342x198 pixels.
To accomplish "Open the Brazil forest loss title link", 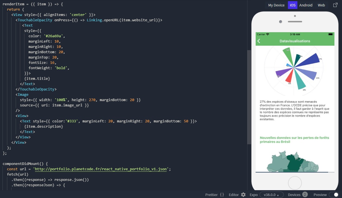I will click(x=294, y=140).
